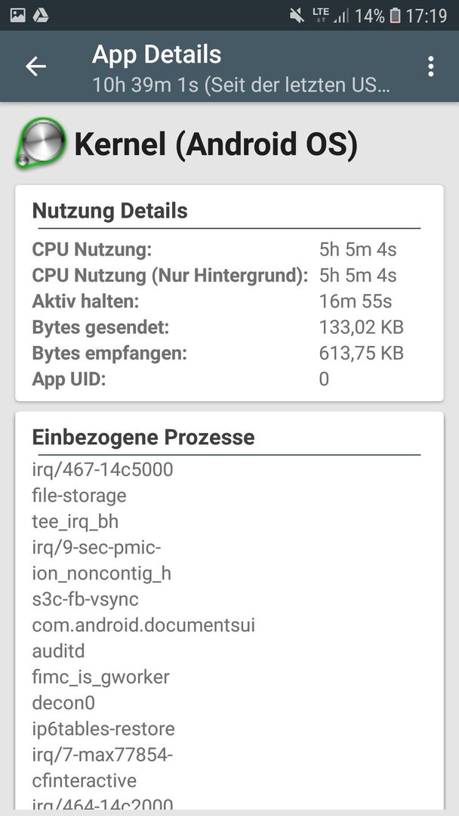The width and height of the screenshot is (459, 816).
Task: Tap the Kernel (Android OS) app icon
Action: tap(41, 143)
